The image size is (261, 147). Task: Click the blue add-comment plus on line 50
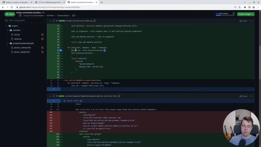61,50
